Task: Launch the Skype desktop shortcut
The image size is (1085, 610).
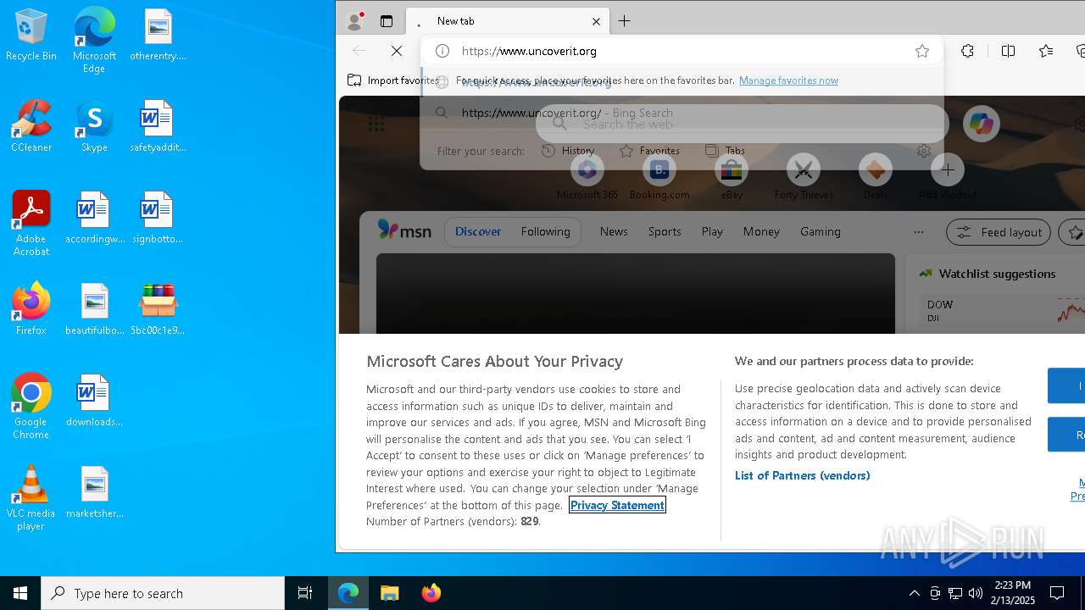Action: (x=94, y=126)
